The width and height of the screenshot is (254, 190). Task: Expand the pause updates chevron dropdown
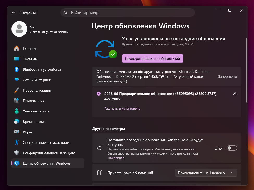(x=232, y=173)
